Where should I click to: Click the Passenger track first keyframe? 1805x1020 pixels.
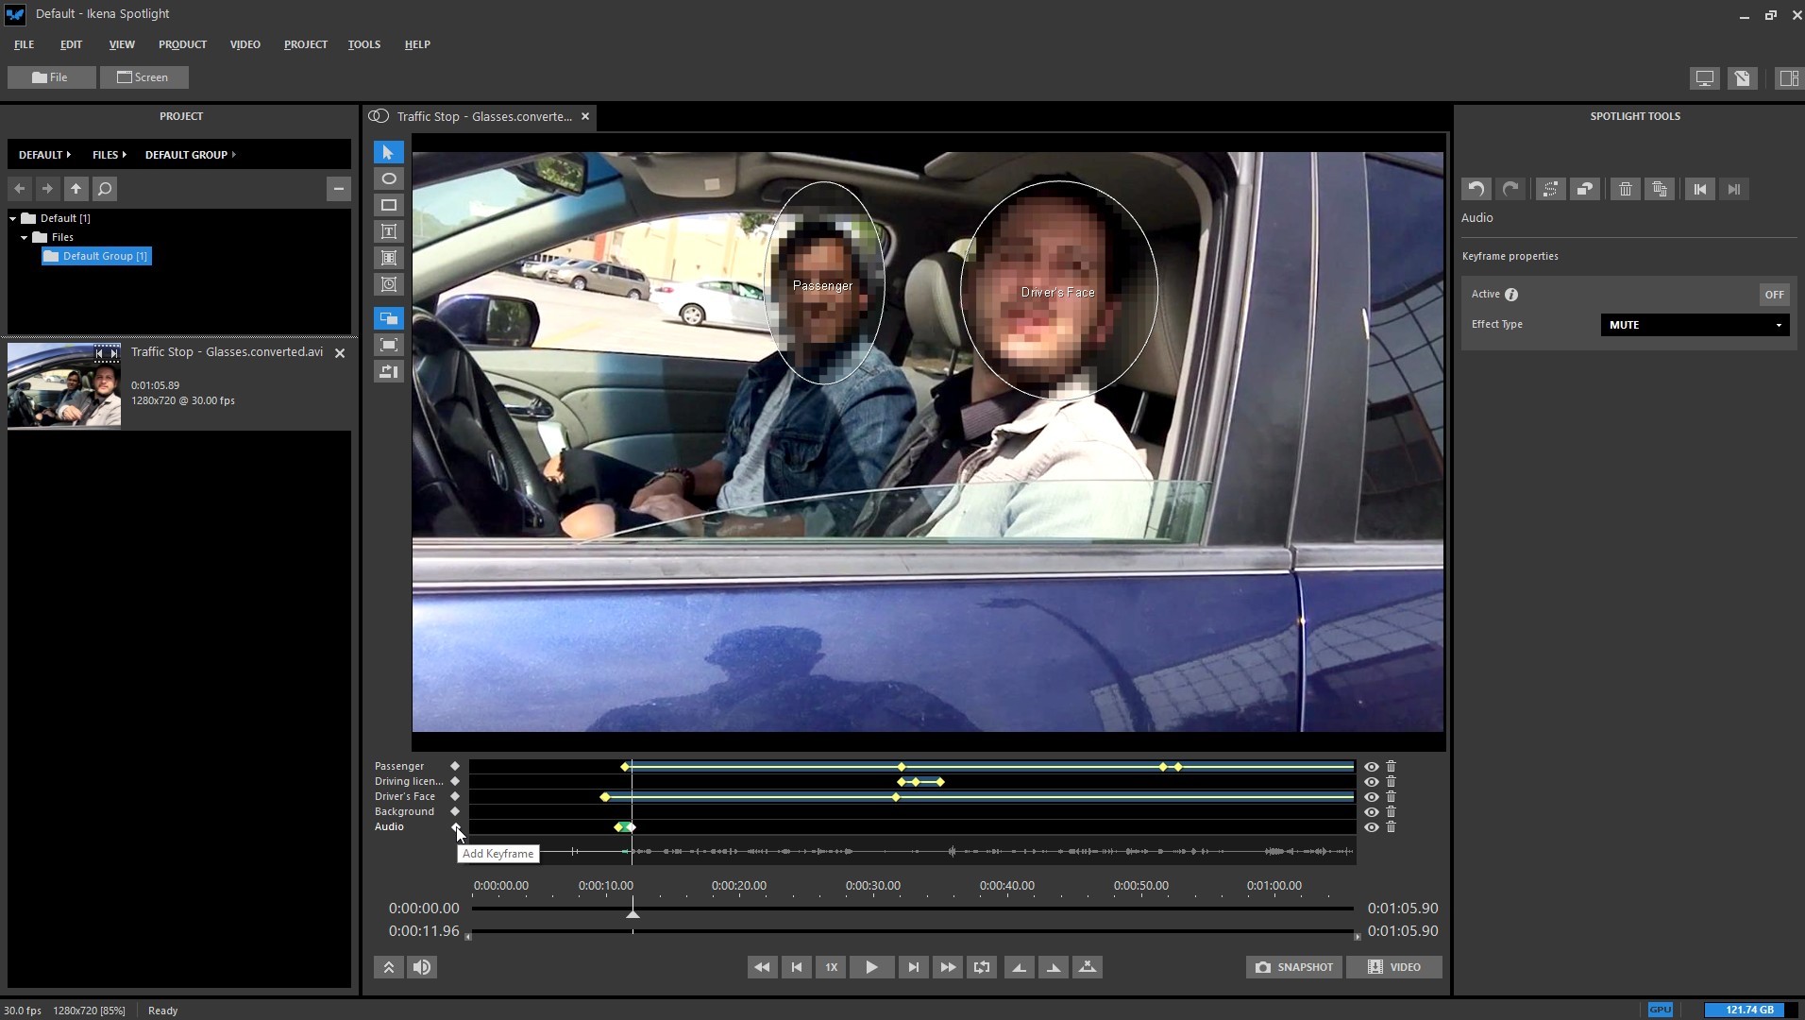(x=624, y=767)
